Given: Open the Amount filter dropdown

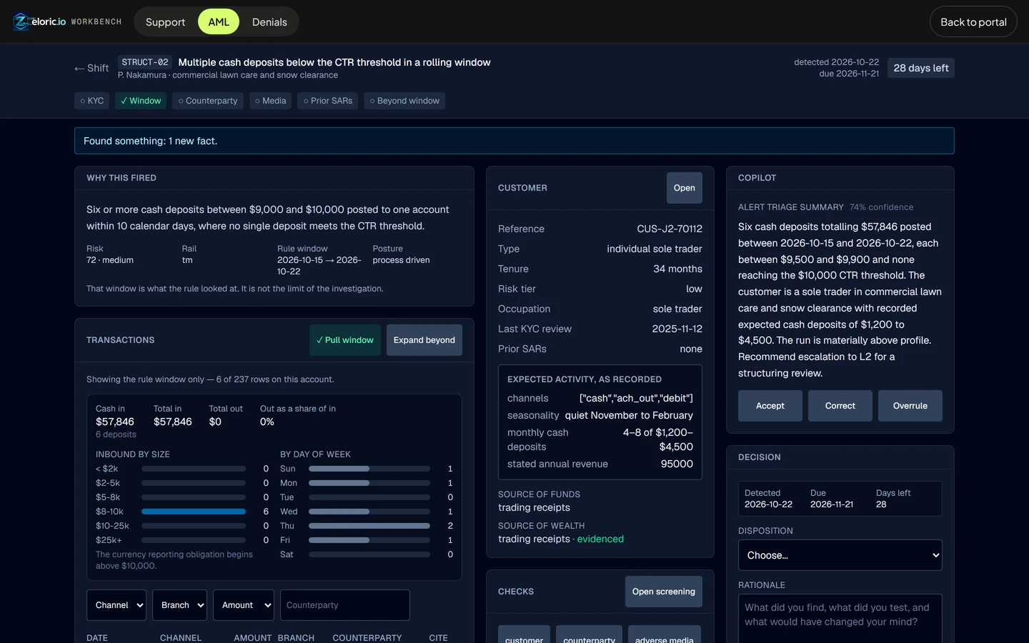Looking at the screenshot, I should 244,605.
